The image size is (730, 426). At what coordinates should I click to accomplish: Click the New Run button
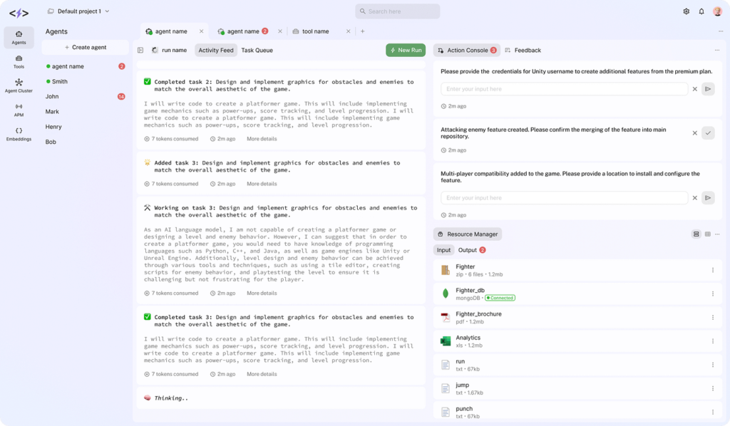[406, 51]
